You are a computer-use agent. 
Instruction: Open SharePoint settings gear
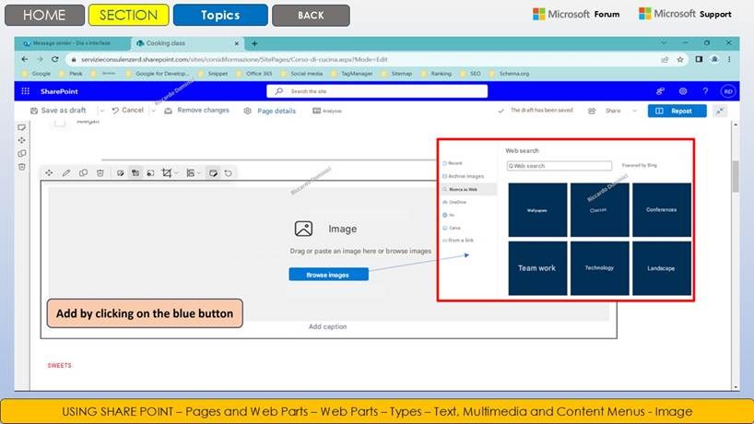tap(683, 91)
